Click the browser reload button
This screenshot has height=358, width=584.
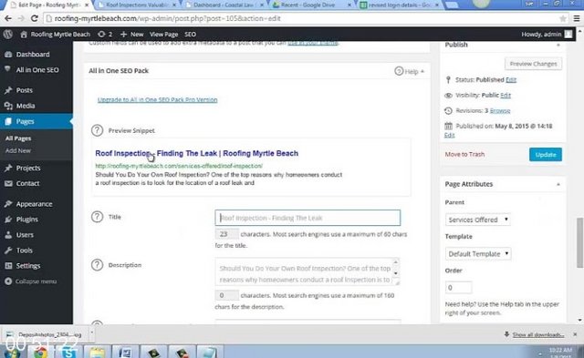(x=35, y=18)
